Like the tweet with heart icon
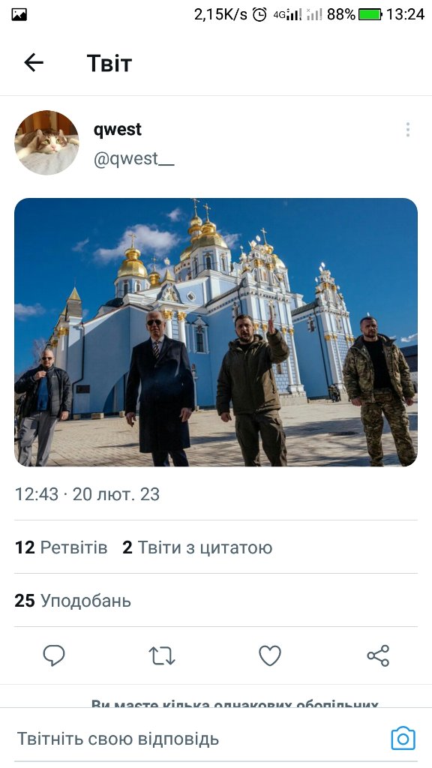 pos(270,655)
